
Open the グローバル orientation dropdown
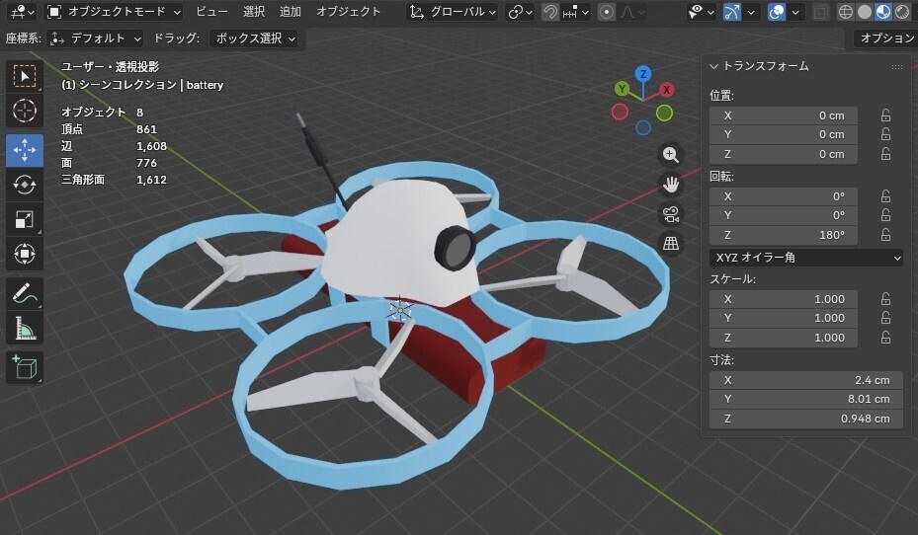(453, 12)
